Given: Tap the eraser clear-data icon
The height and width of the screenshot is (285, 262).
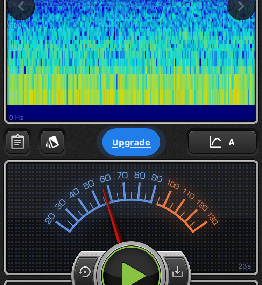Looking at the screenshot, I should coord(52,142).
